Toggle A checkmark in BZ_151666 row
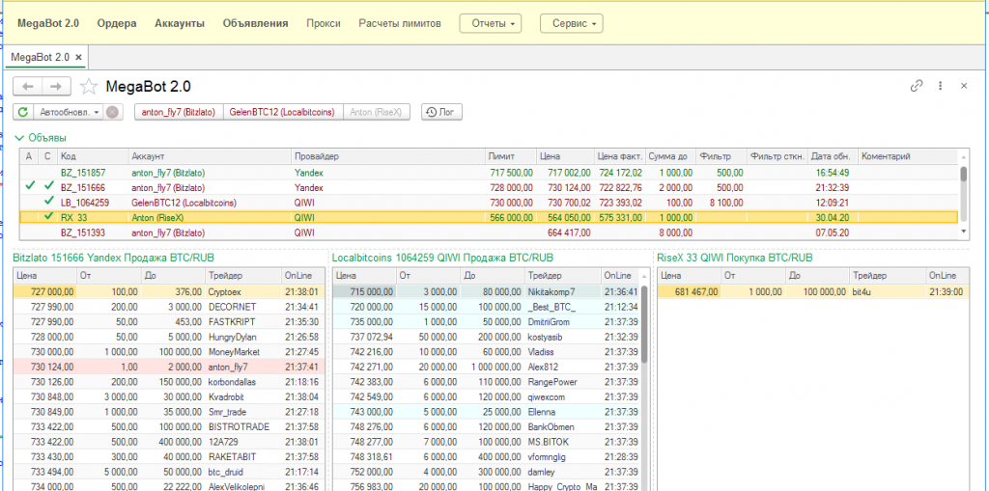This screenshot has height=491, width=989. coord(28,186)
